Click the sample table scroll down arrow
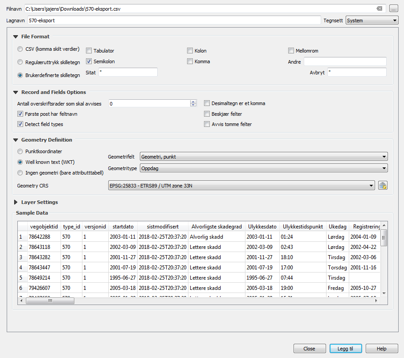This screenshot has width=404, height=358. click(384, 293)
